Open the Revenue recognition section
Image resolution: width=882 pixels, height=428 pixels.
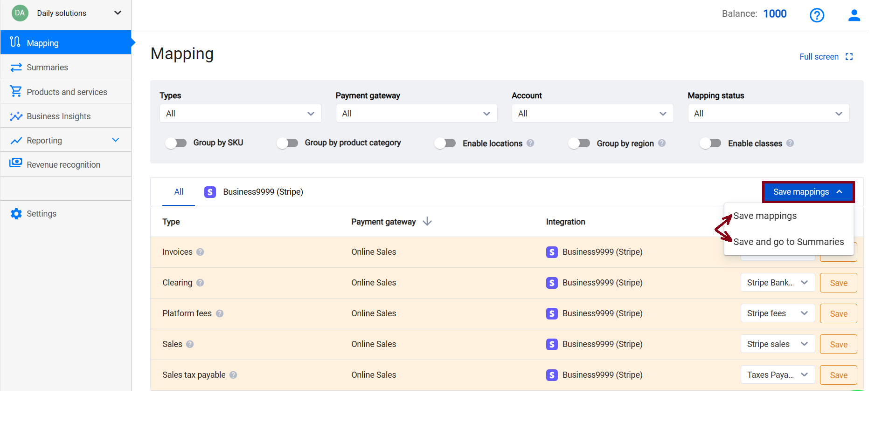point(63,164)
